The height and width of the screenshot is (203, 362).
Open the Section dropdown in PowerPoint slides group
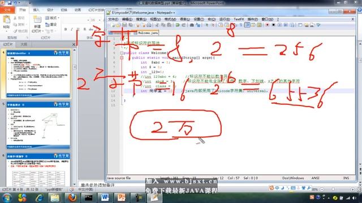51,31
